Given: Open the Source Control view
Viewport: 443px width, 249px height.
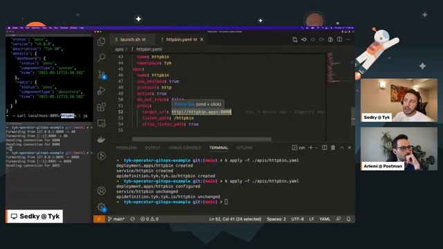Looking at the screenshot, I should coord(102,75).
